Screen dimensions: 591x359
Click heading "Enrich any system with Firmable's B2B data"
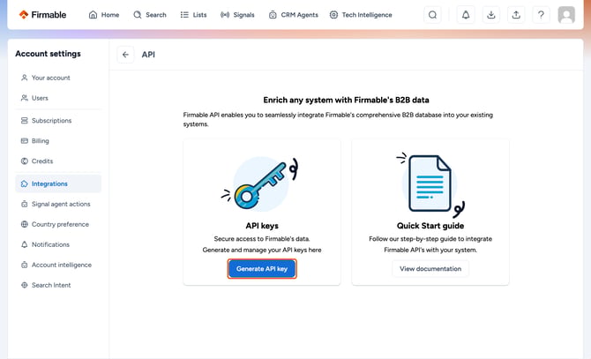point(346,101)
